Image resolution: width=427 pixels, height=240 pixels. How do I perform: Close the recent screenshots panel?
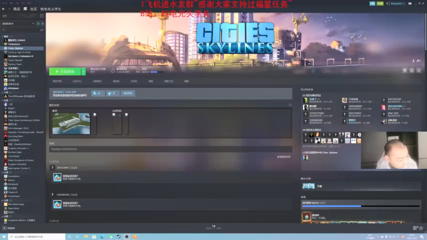pos(290,105)
